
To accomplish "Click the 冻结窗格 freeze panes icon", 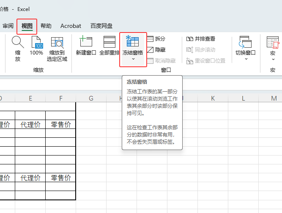I will (133, 41).
